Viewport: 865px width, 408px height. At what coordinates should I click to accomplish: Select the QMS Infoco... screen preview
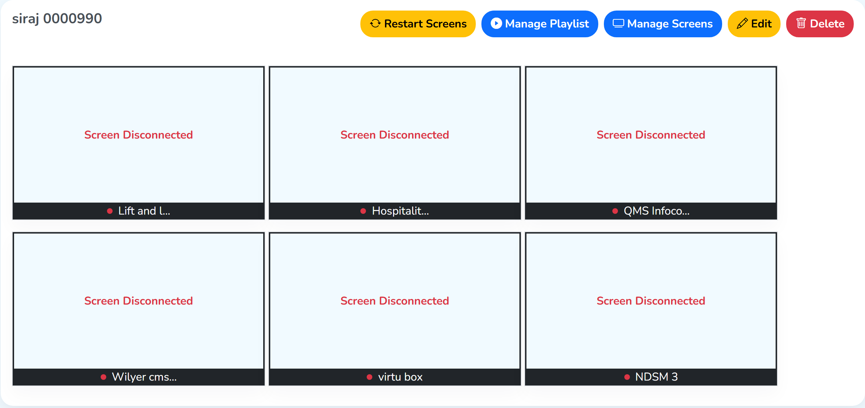[x=651, y=135]
